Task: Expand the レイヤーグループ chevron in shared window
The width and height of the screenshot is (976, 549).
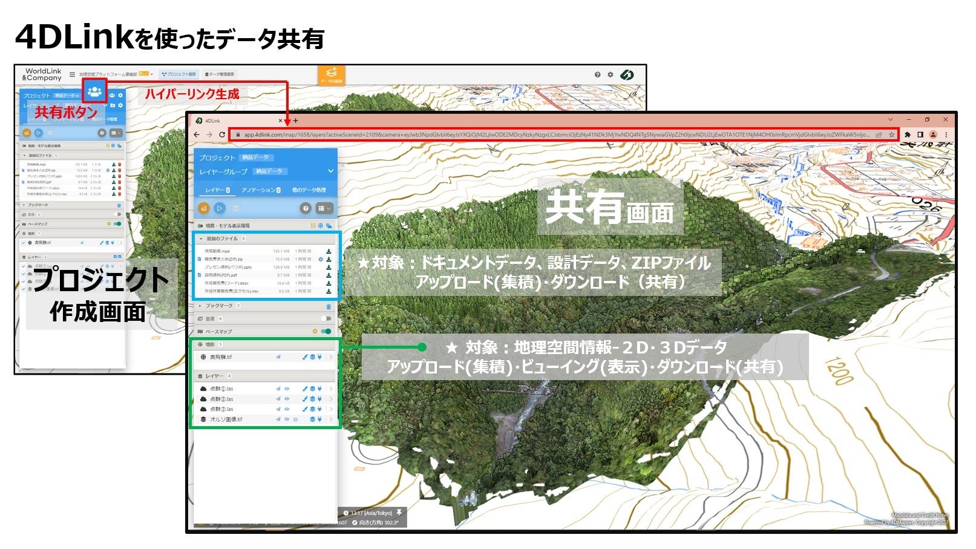Action: point(330,171)
